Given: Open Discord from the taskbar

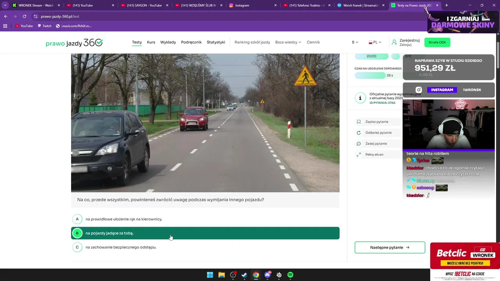Looking at the screenshot, I should pyautogui.click(x=268, y=275).
